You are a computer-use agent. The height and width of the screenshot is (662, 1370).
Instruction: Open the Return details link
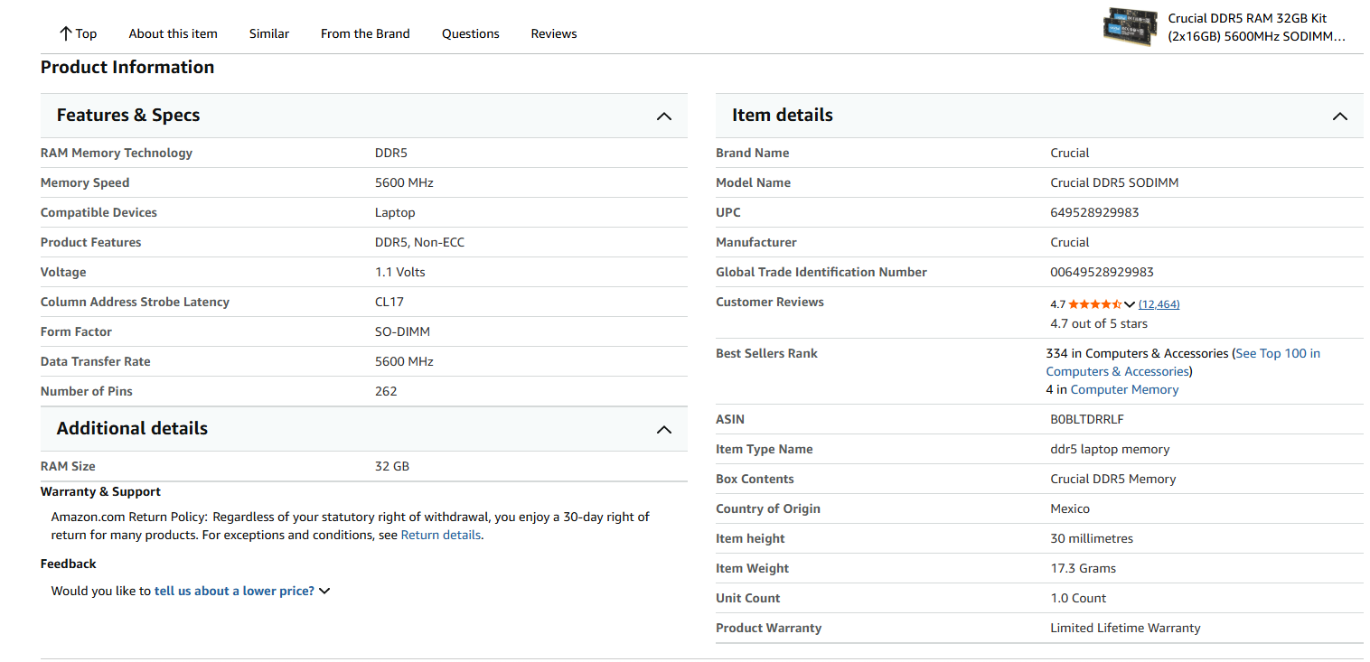click(x=441, y=535)
